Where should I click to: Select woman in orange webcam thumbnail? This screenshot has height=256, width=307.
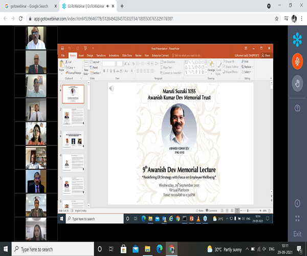tap(36, 134)
